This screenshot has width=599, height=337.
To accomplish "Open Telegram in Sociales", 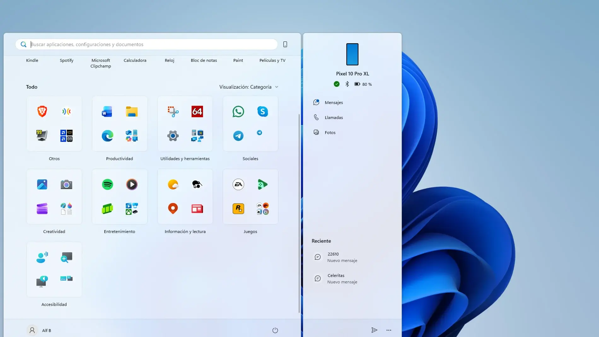I will click(238, 136).
